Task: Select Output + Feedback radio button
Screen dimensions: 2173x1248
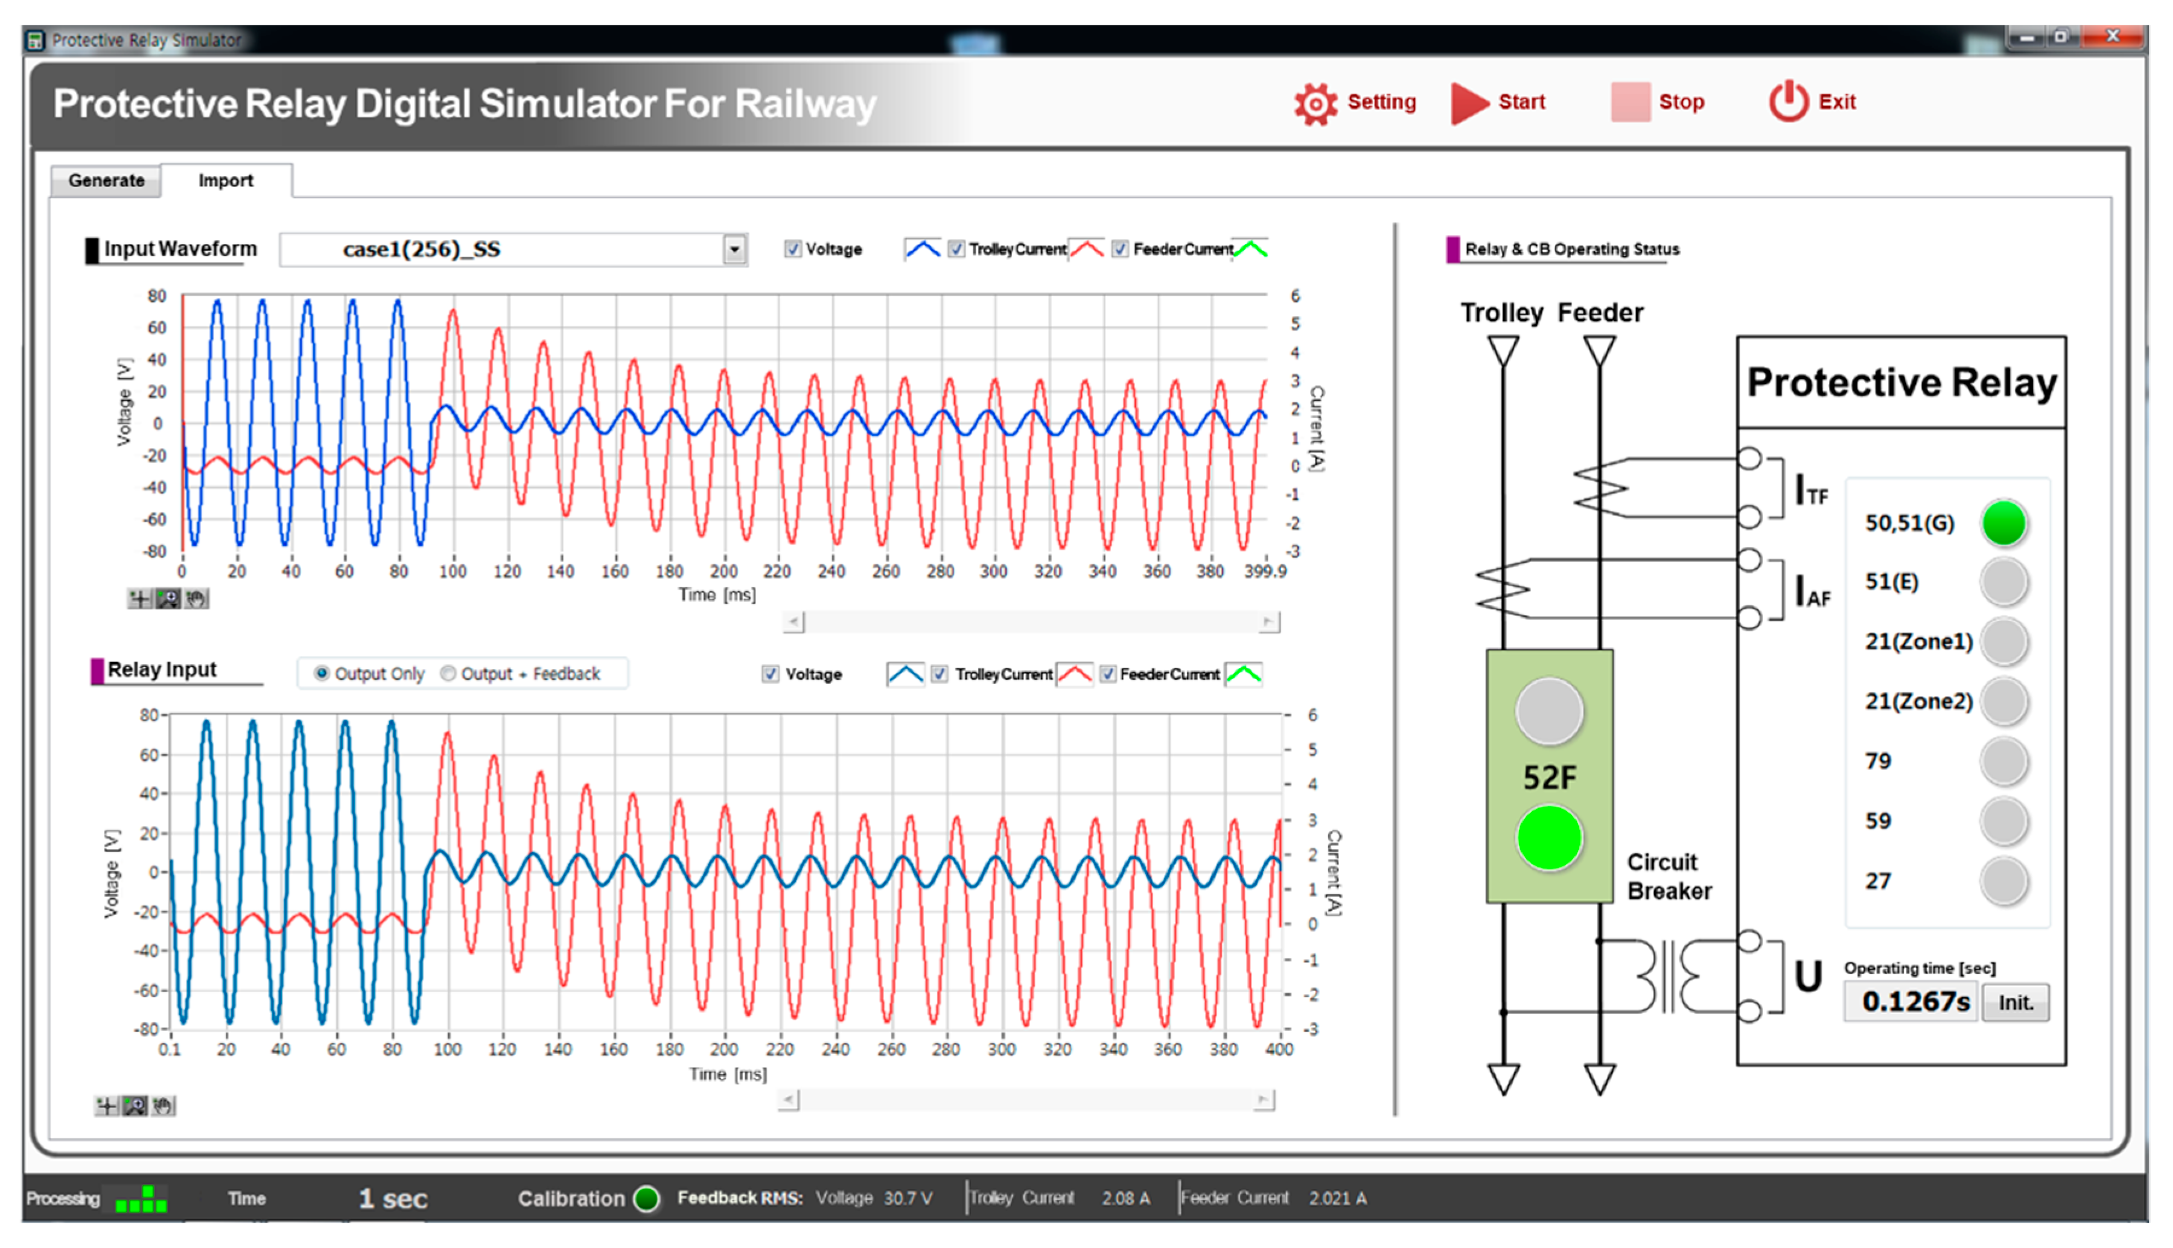Action: [448, 673]
